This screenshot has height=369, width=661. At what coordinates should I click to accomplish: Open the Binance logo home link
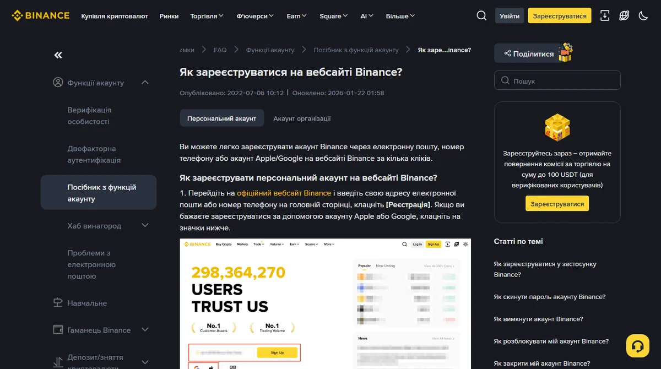pyautogui.click(x=41, y=15)
